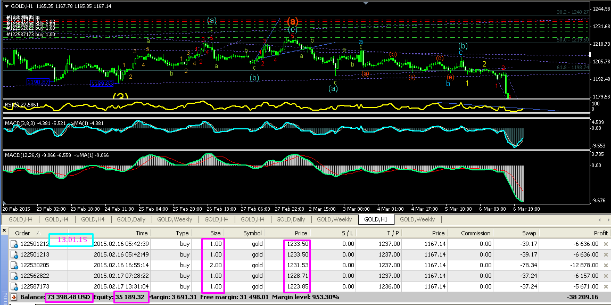
Task: Close the 2.00 lot order 122530205
Action: pyautogui.click(x=605, y=265)
